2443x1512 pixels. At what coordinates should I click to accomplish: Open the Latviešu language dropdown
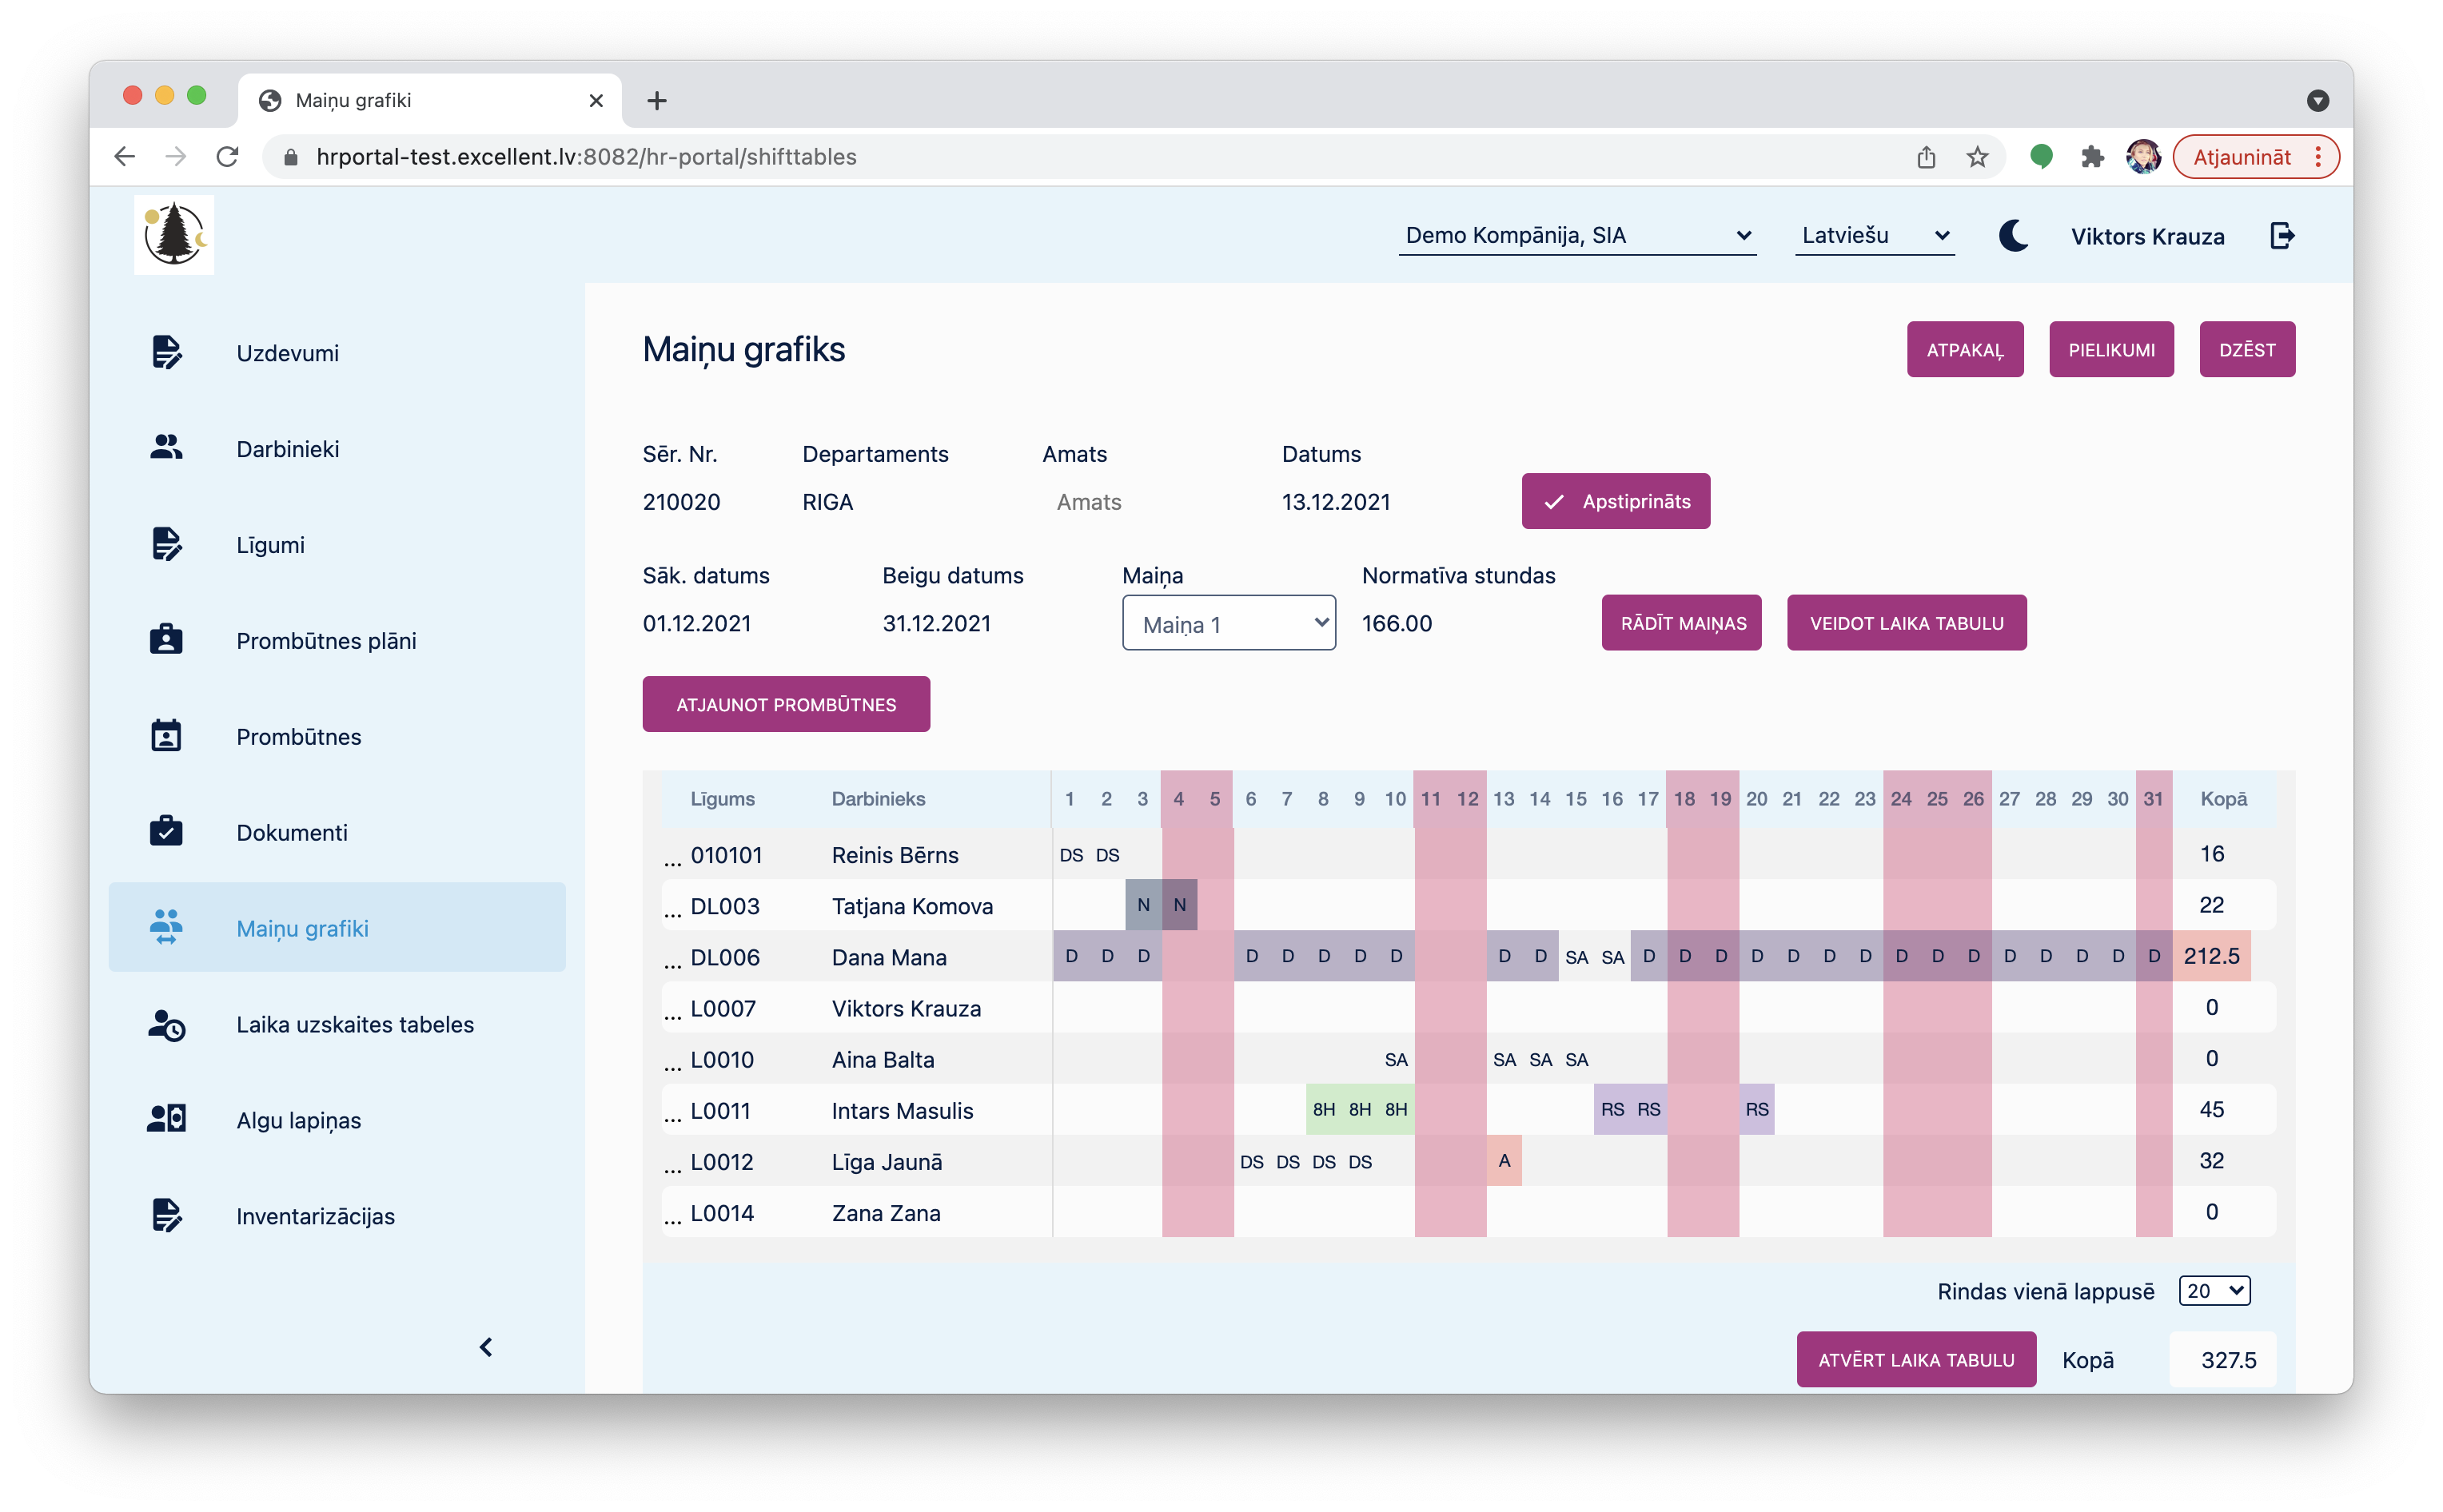coord(1874,236)
